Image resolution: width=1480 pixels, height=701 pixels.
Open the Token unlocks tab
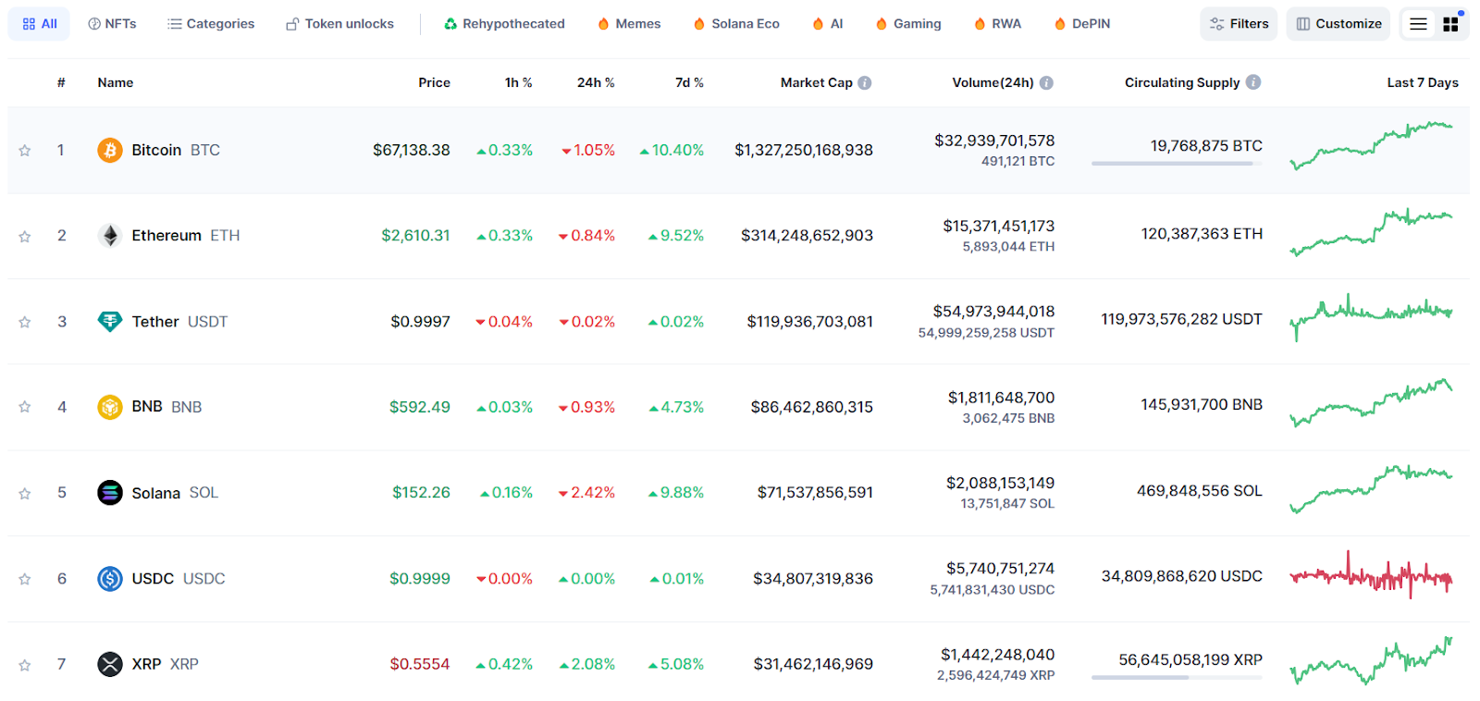coord(339,24)
